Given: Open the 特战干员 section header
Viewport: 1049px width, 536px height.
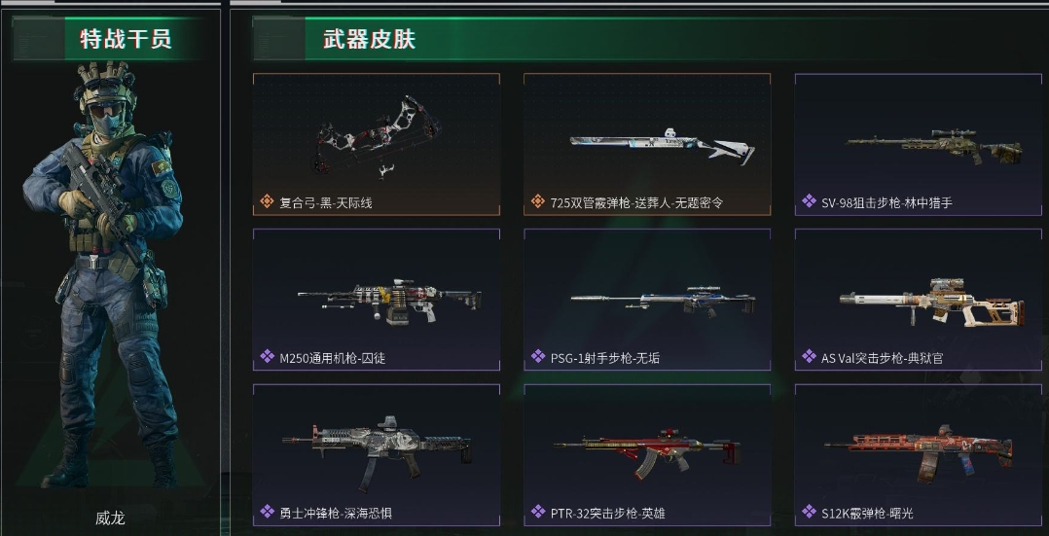Looking at the screenshot, I should coord(126,38).
